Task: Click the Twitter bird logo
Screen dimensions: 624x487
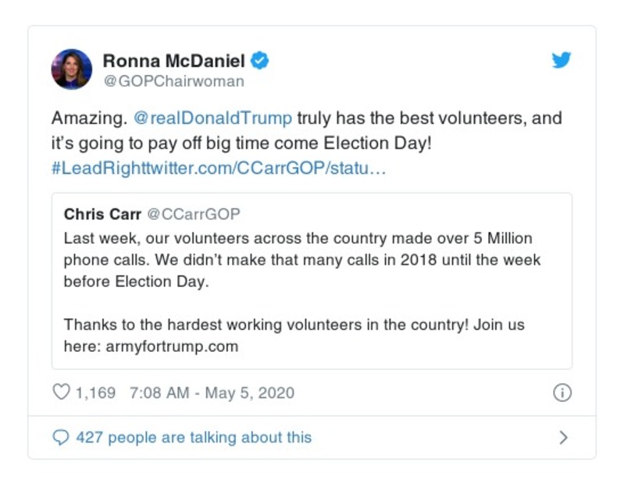Action: point(562,60)
